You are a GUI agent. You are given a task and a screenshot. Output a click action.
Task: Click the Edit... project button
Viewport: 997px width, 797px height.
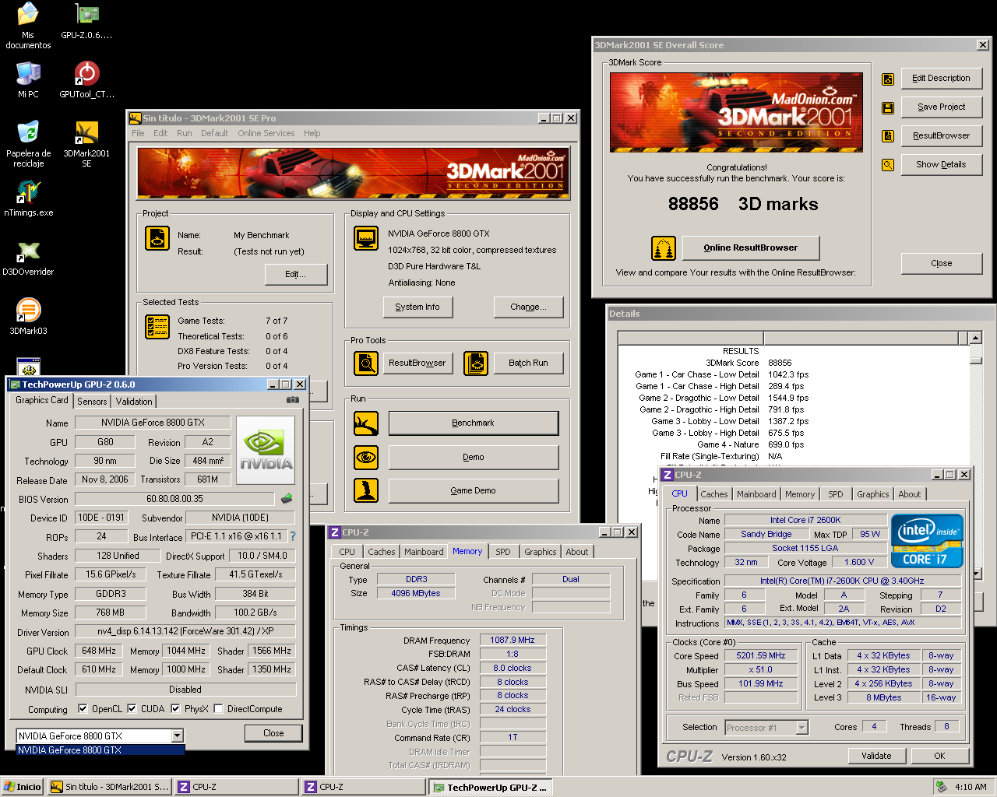296,275
